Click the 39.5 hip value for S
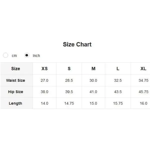Image resolution: width=150 pixels, height=150 pixels. click(69, 92)
